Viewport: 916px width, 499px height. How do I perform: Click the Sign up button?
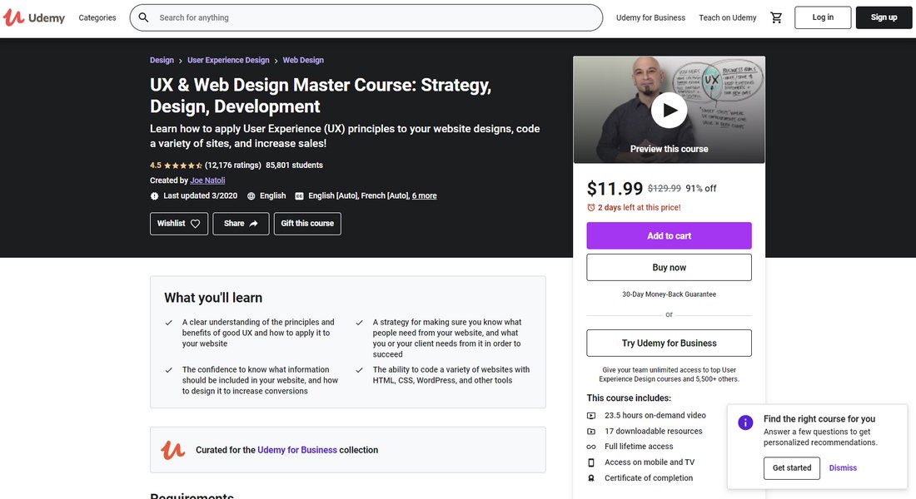pyautogui.click(x=884, y=17)
